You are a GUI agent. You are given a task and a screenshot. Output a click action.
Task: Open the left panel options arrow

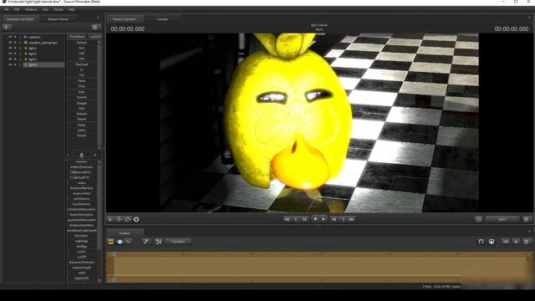(99, 18)
